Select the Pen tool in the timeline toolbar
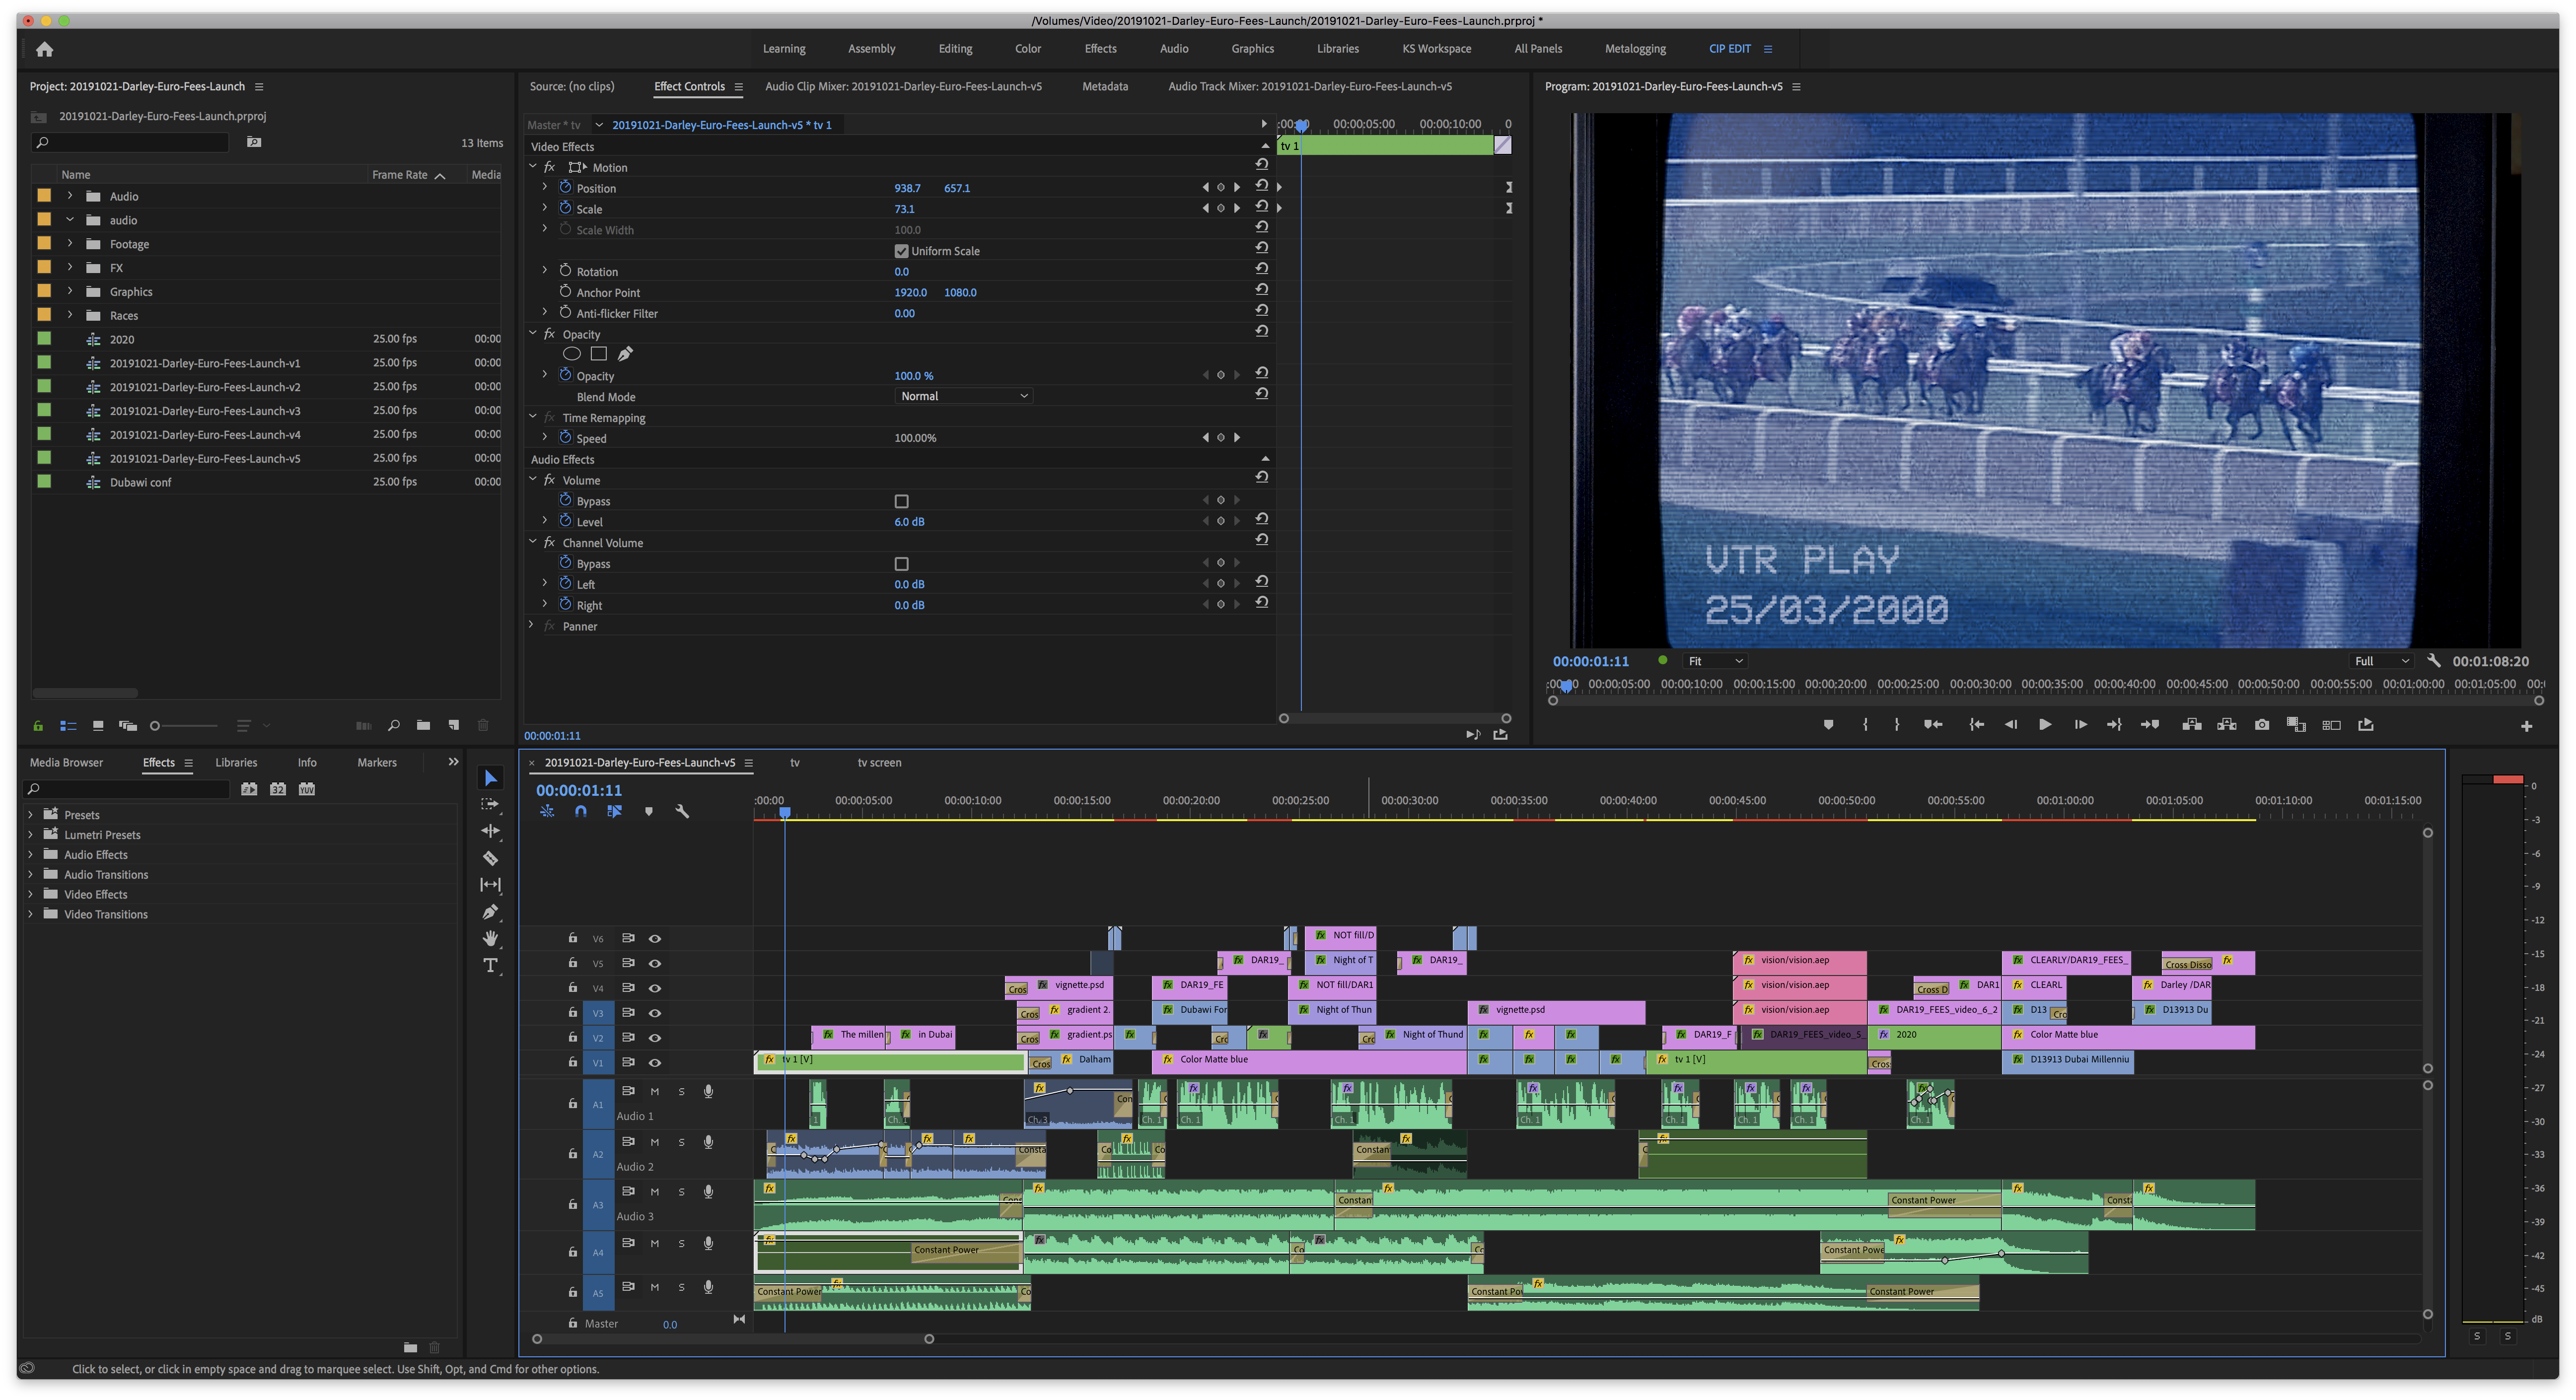The height and width of the screenshot is (1400, 2576). [x=490, y=912]
